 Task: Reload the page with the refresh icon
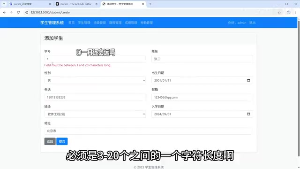(18, 12)
